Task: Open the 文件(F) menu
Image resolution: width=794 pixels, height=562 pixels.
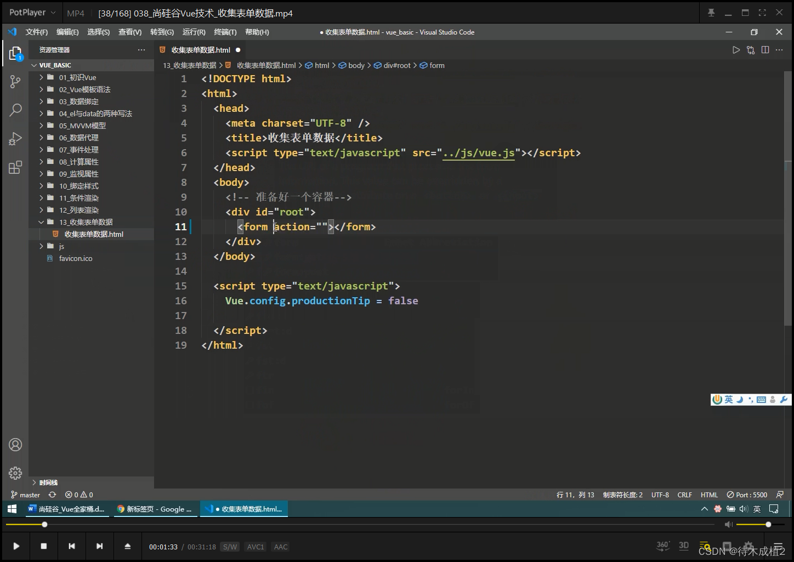Action: coord(37,32)
